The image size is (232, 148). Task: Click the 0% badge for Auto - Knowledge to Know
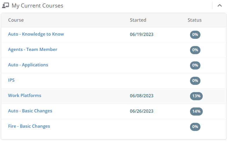point(195,34)
